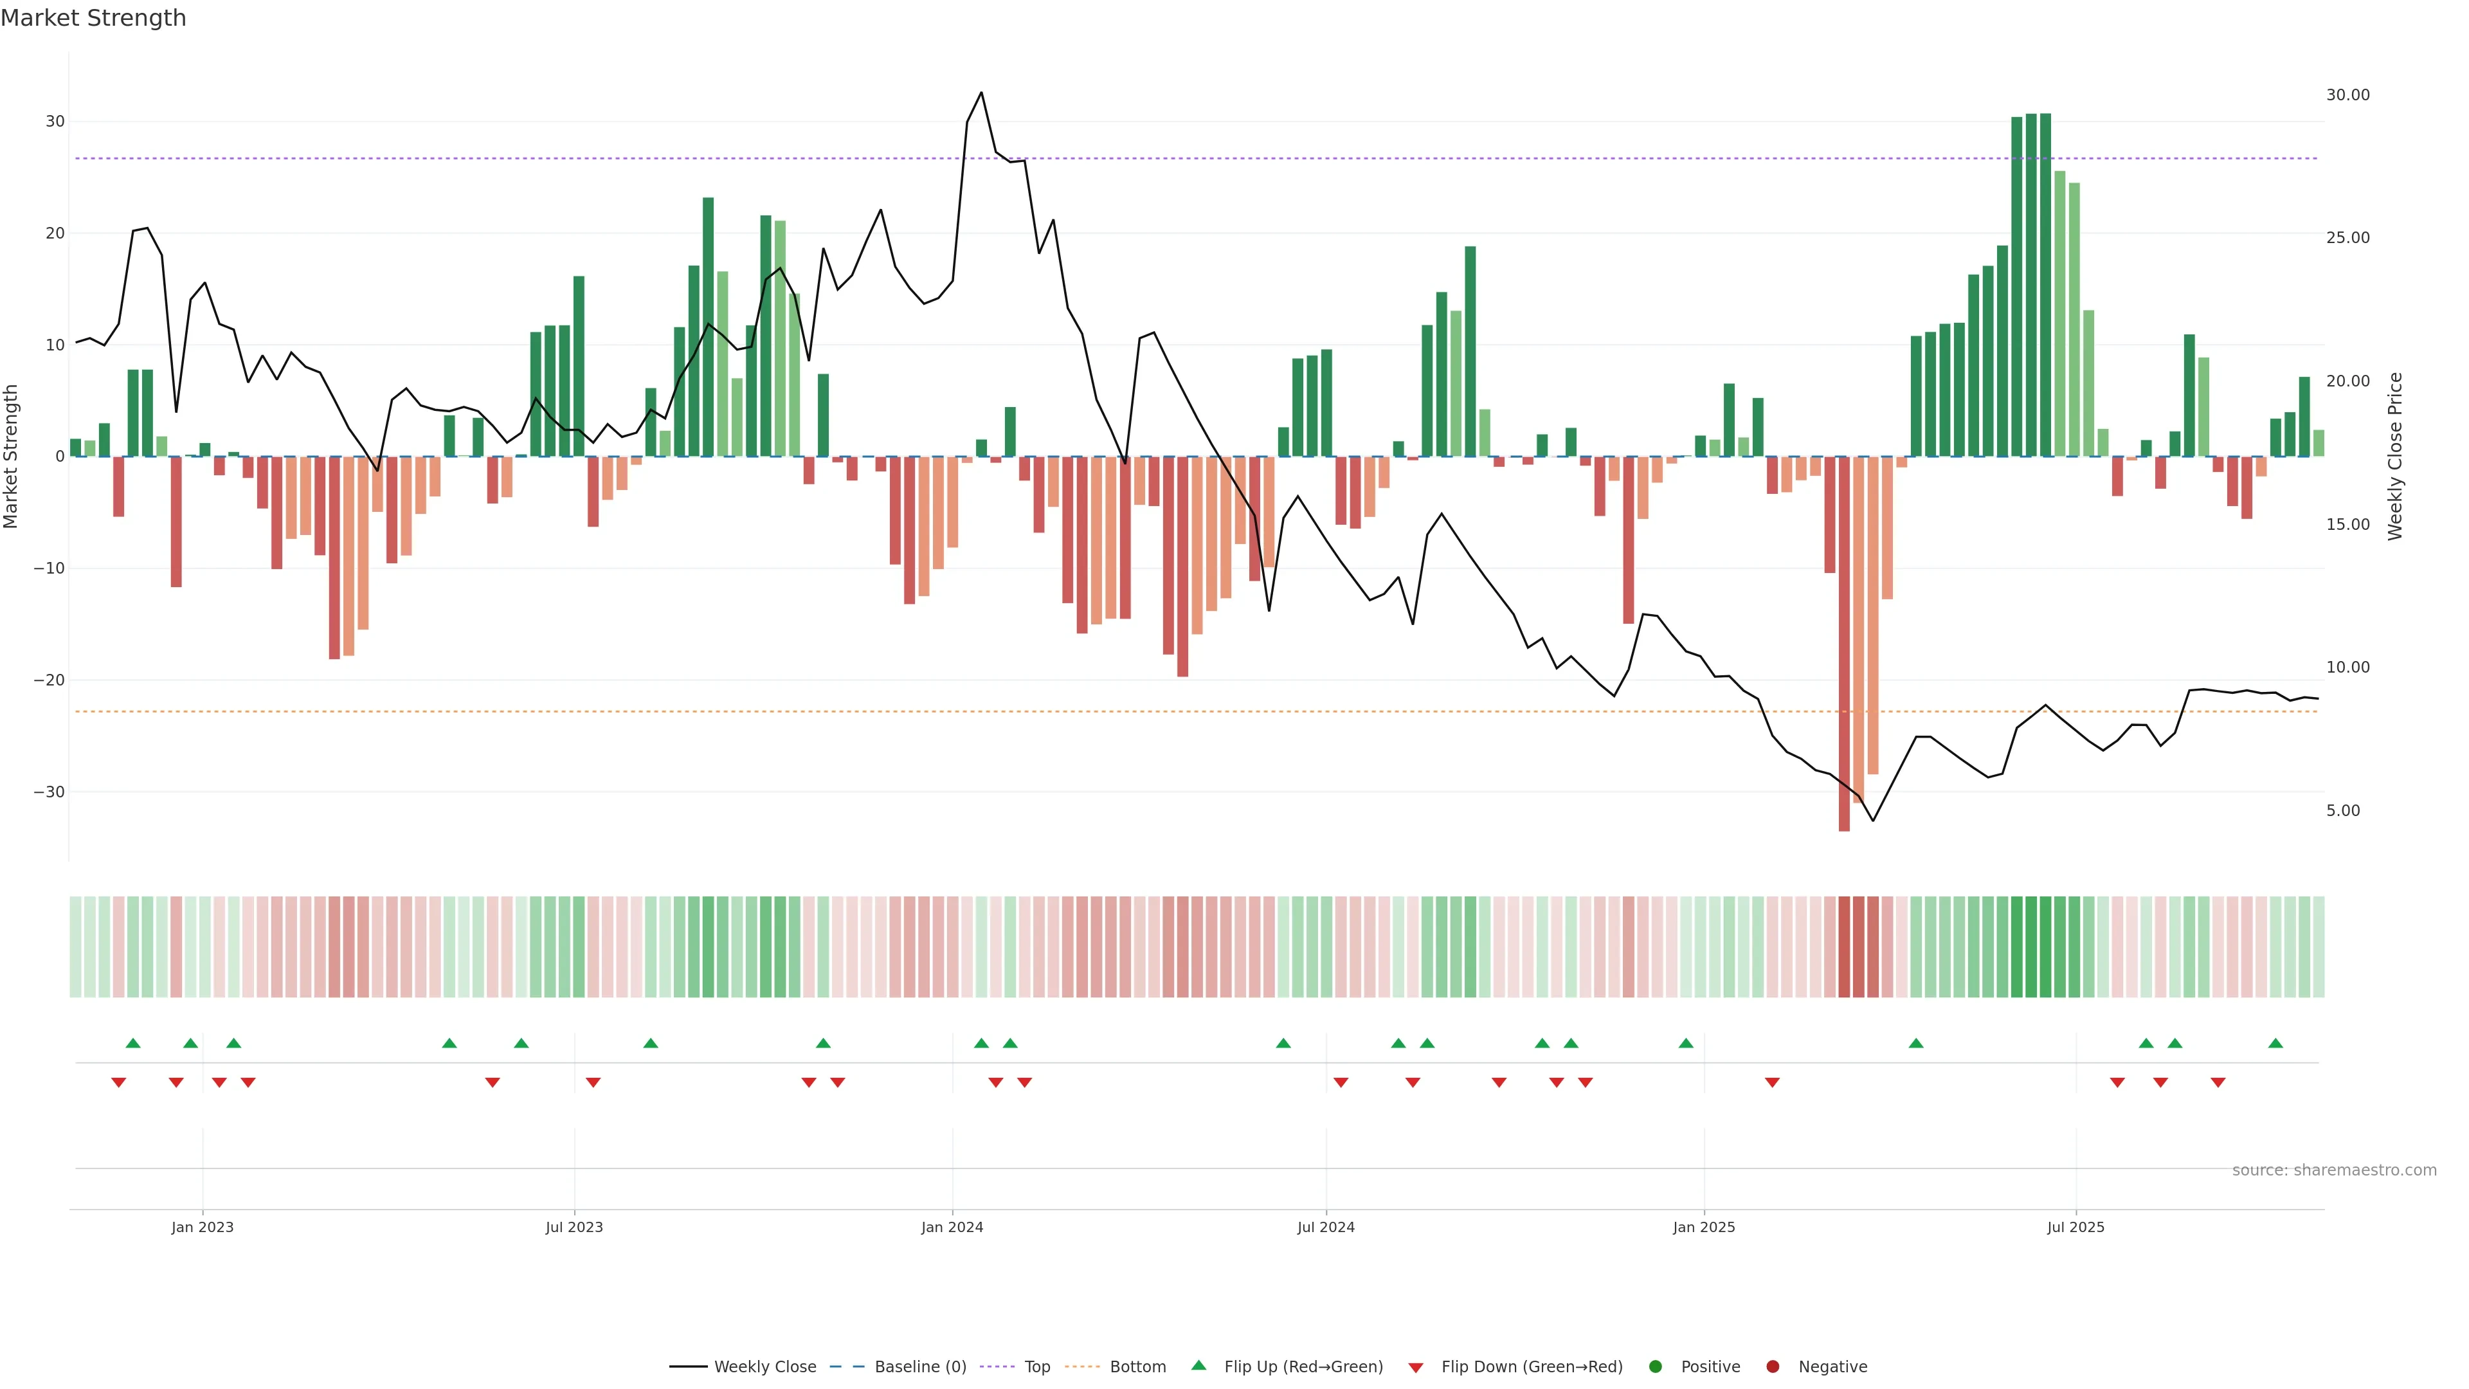Viewport: 2469px width, 1389px height.
Task: Click the red Negative circle in legend
Action: (1772, 1367)
